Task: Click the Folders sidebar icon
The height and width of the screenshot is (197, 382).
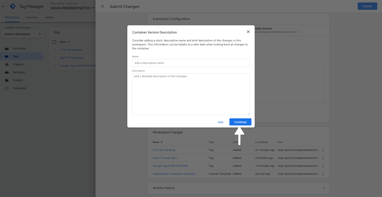Action: click(x=7, y=80)
